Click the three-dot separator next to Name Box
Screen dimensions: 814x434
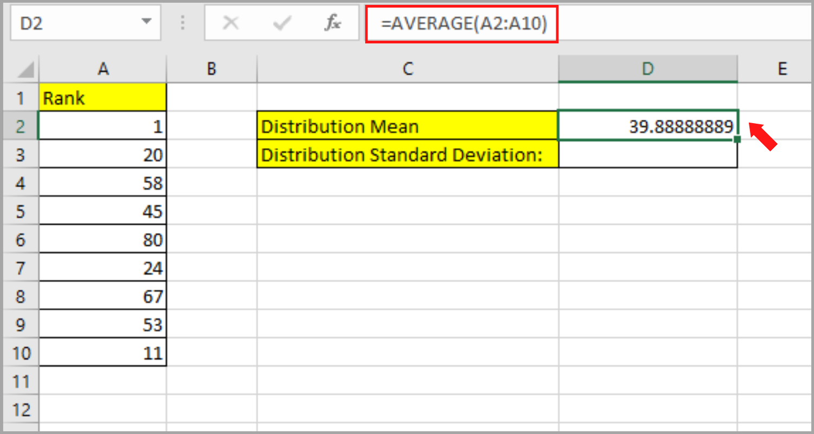(182, 23)
